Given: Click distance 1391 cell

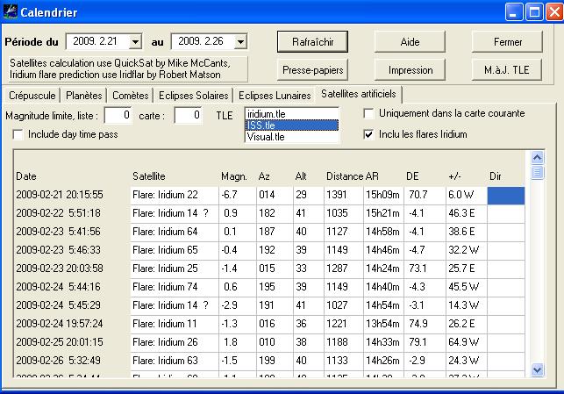Looking at the screenshot, I should (x=344, y=195).
